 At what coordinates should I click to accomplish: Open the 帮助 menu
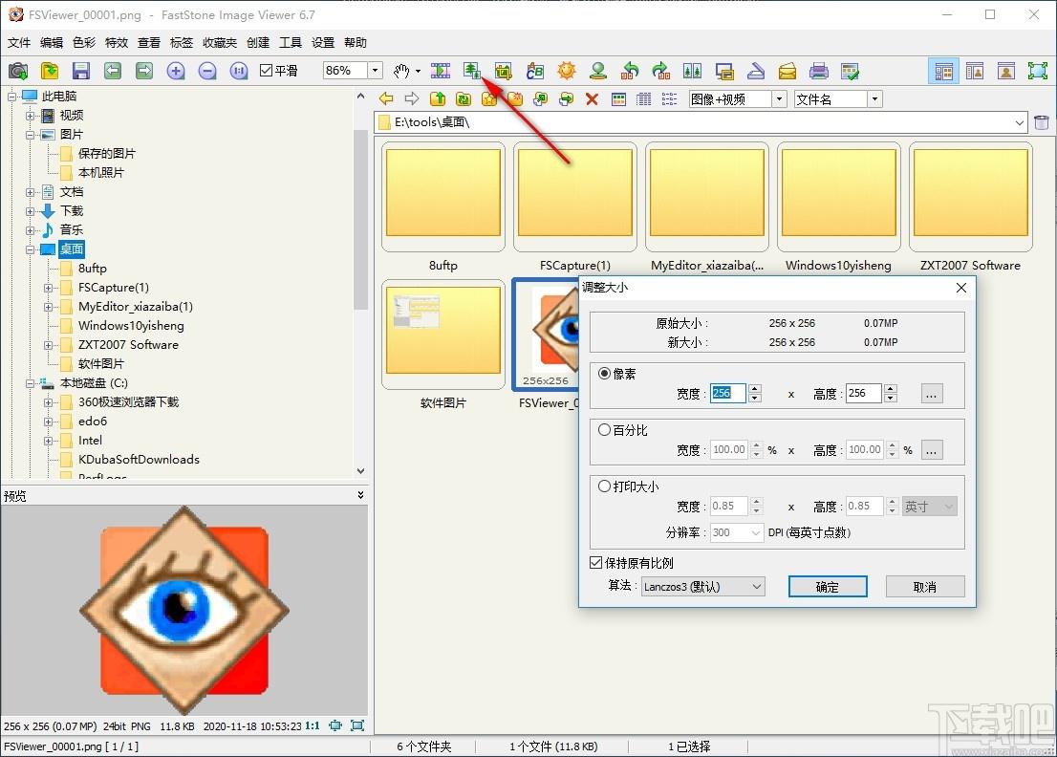pos(356,42)
